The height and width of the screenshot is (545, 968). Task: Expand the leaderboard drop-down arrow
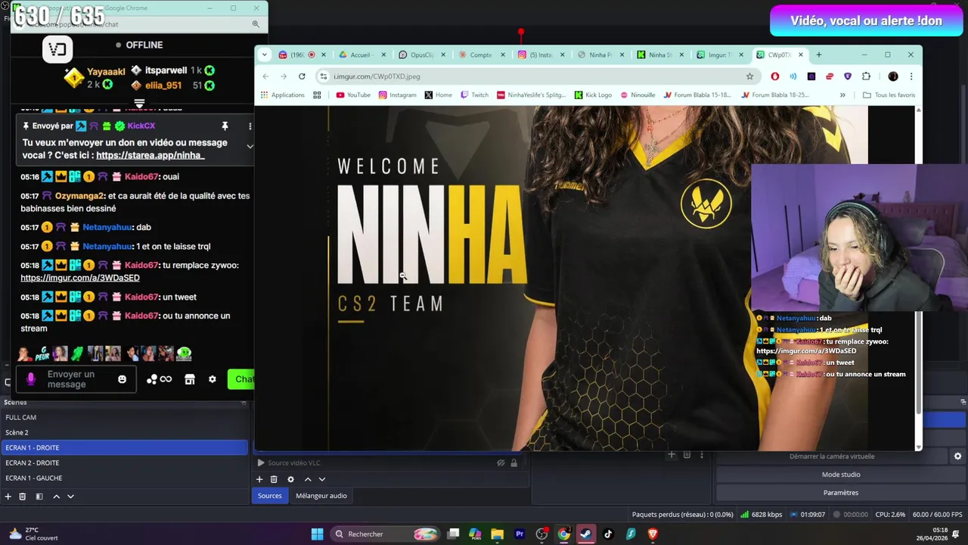point(139,103)
